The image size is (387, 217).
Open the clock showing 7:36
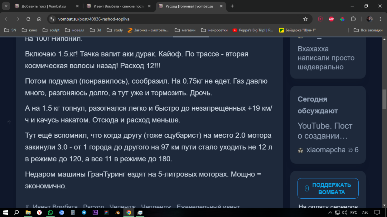tap(365, 212)
